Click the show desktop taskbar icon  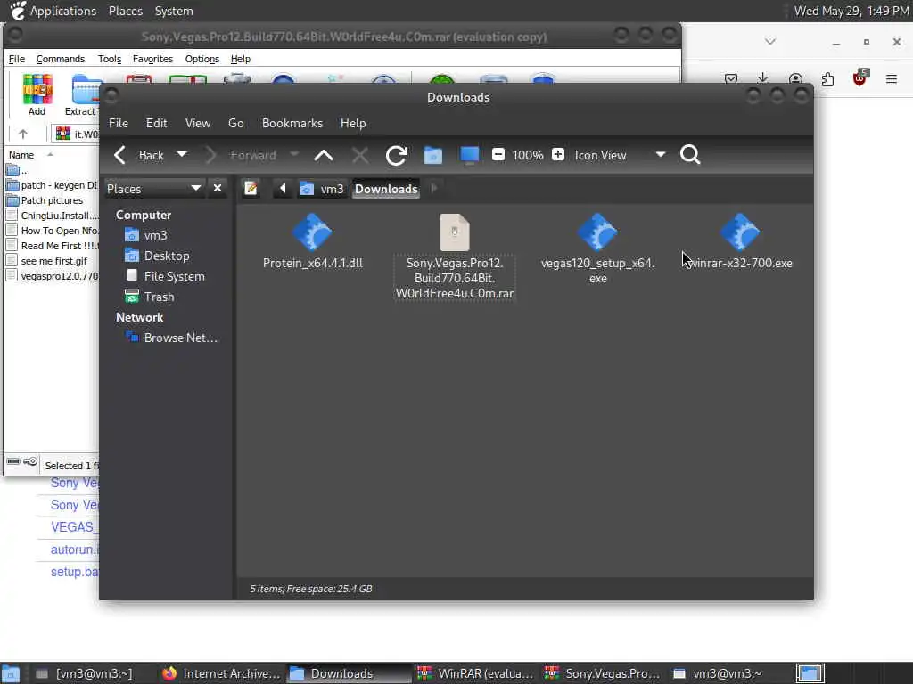coord(11,673)
